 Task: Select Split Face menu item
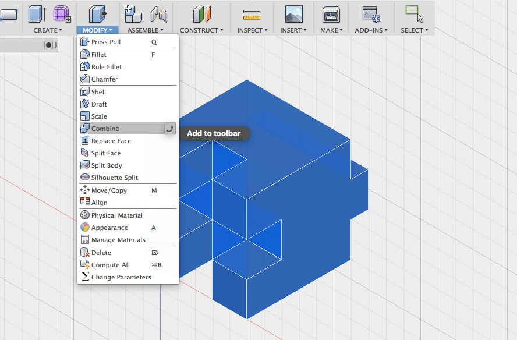128,153
